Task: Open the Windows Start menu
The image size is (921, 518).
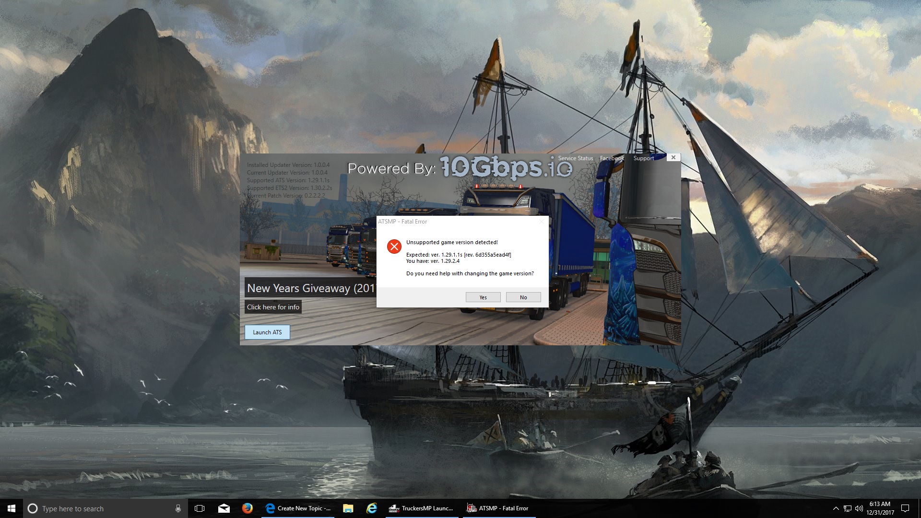Action: click(x=12, y=508)
